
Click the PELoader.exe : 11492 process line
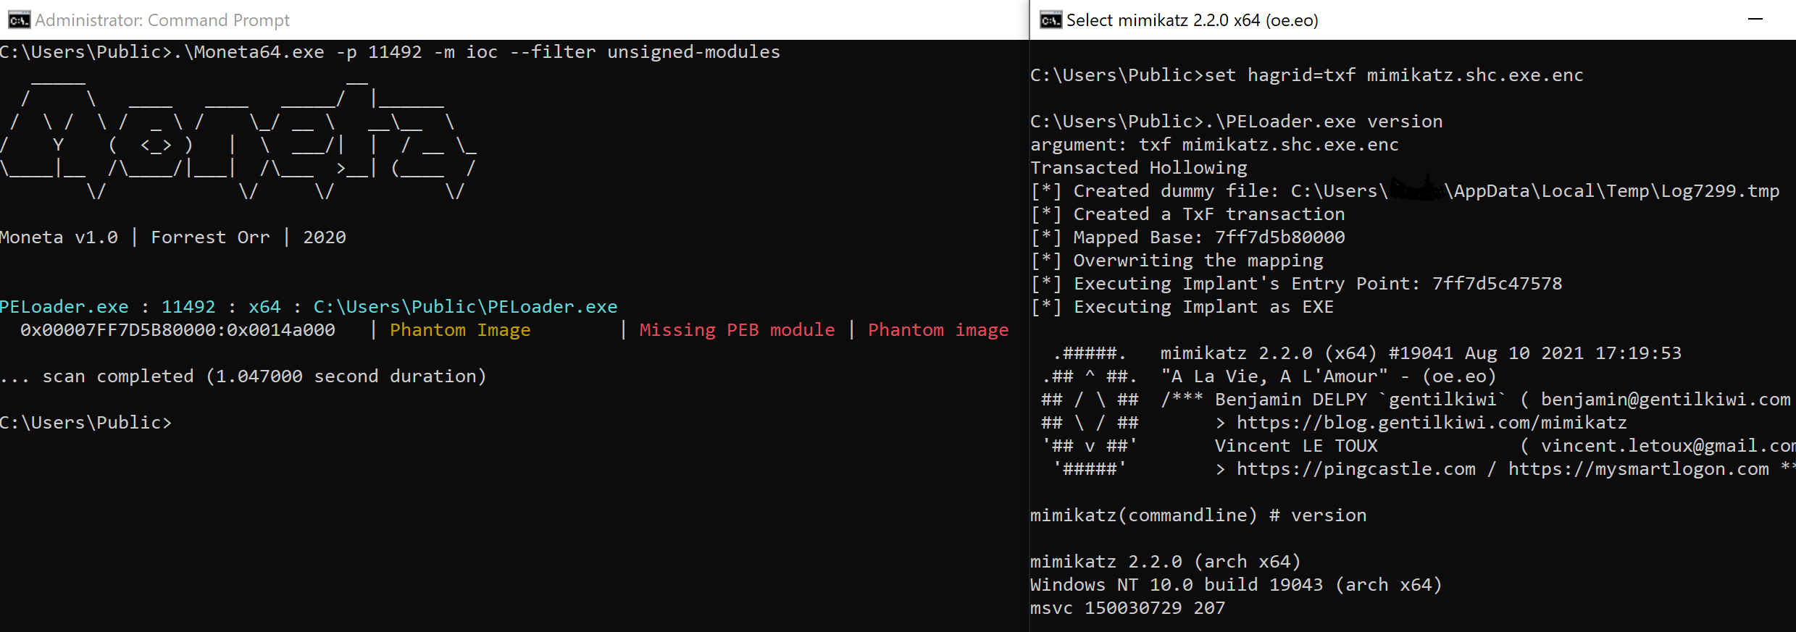click(309, 307)
